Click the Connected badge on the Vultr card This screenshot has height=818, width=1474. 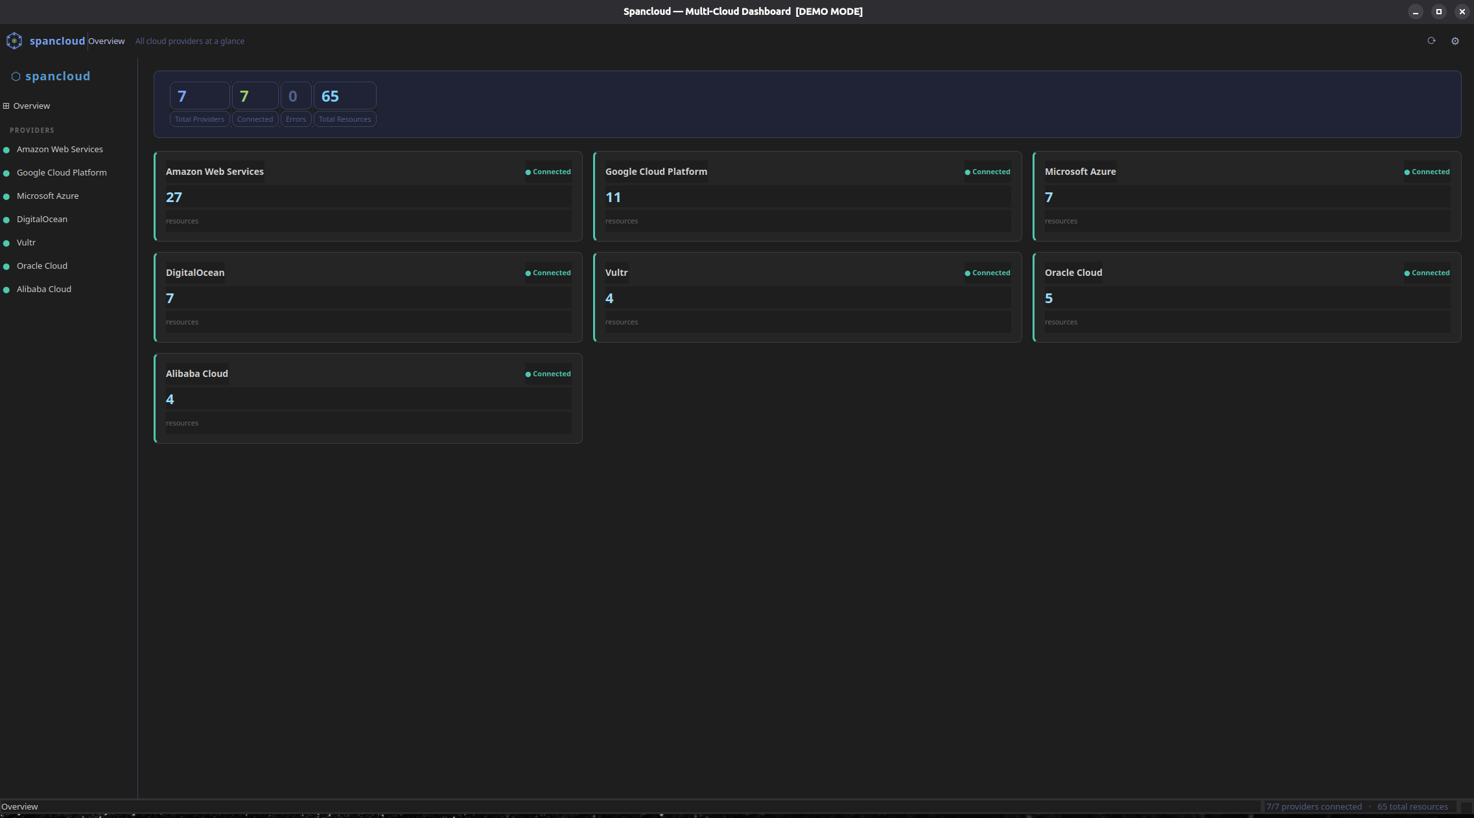coord(987,273)
